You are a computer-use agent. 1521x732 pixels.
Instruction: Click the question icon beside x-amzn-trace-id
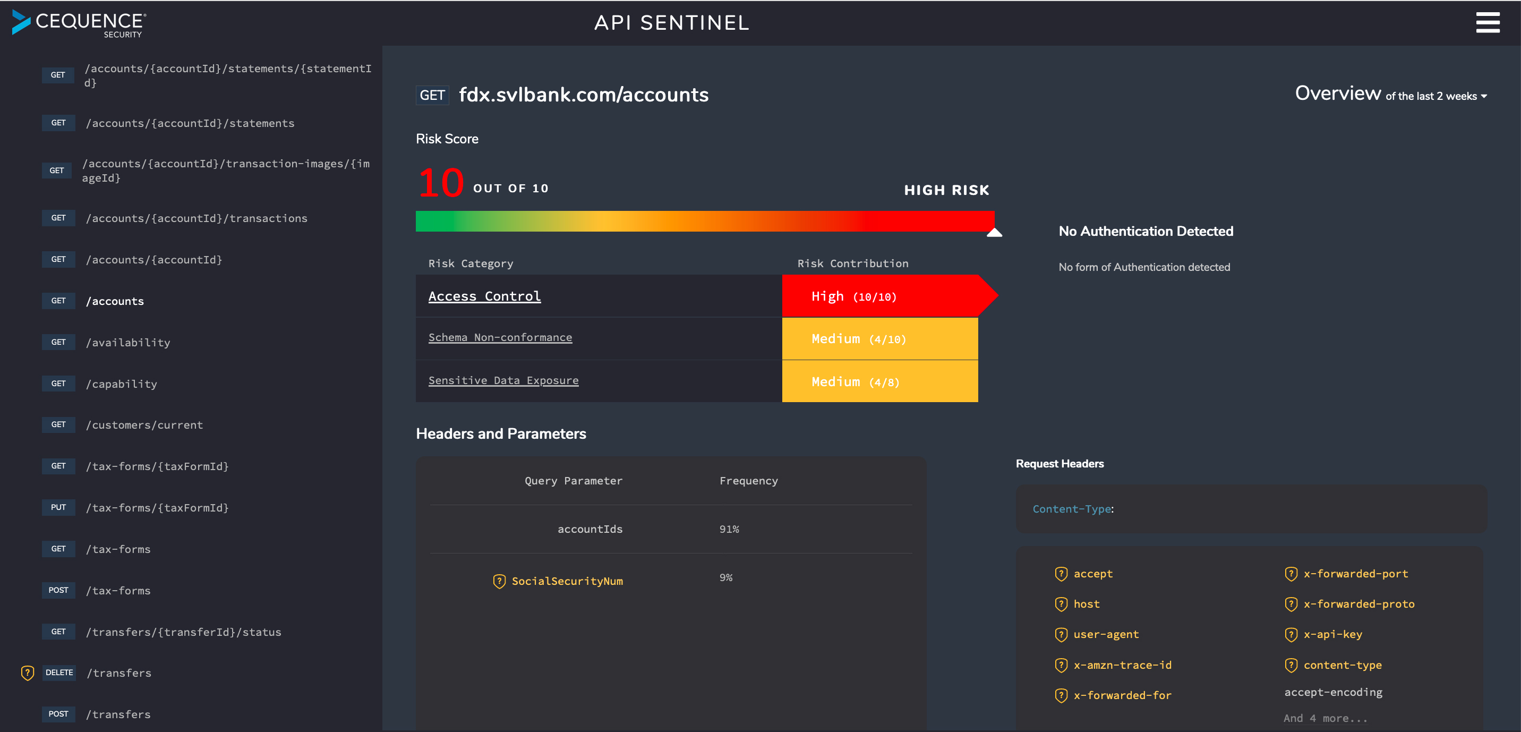click(x=1061, y=665)
